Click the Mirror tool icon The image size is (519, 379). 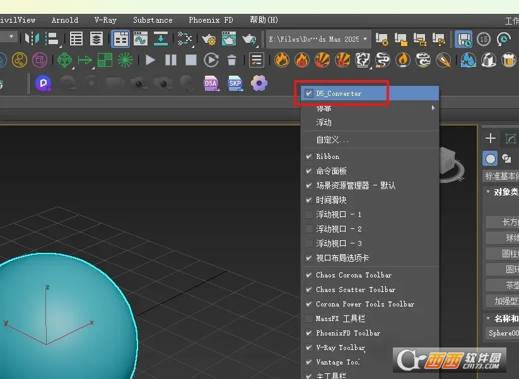click(32, 38)
